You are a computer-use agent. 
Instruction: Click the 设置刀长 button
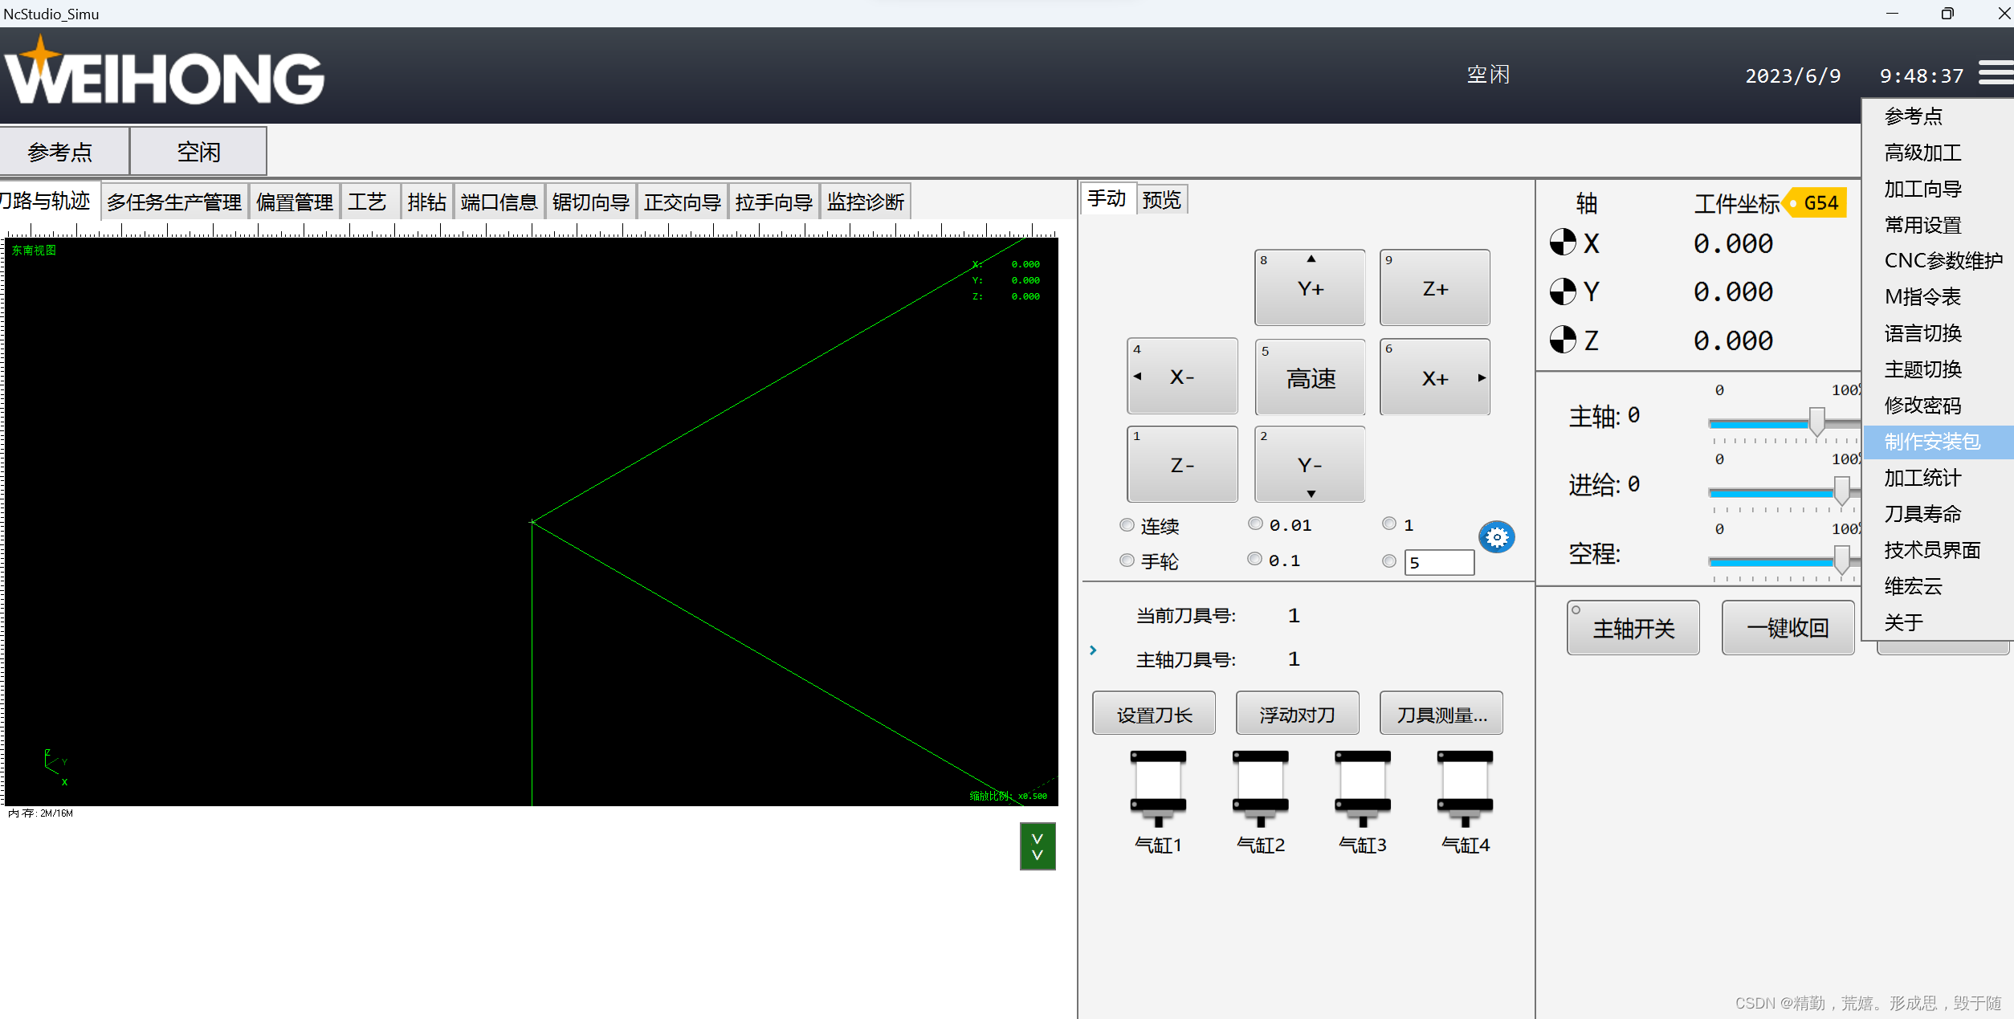[x=1154, y=714]
